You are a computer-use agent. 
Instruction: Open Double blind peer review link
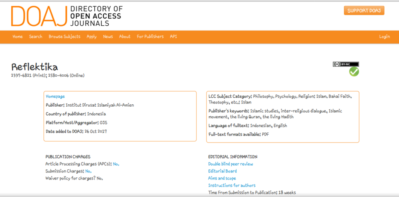(230, 164)
